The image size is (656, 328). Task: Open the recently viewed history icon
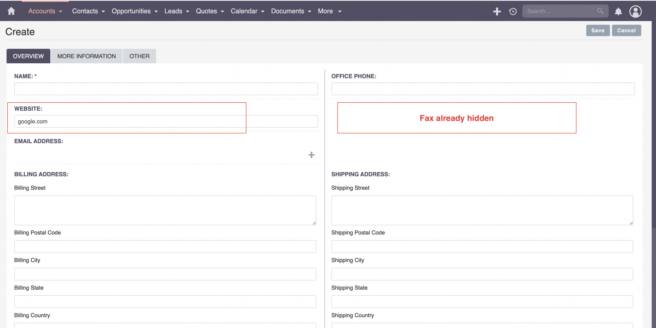[x=512, y=11]
